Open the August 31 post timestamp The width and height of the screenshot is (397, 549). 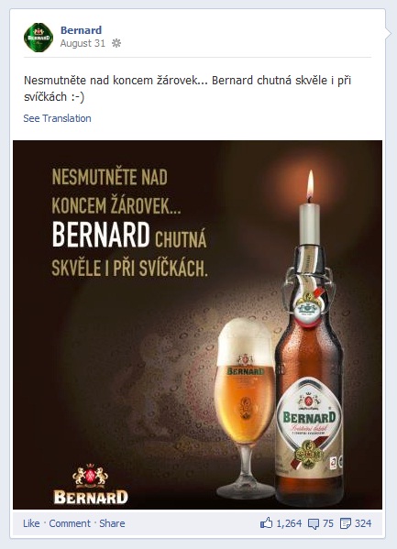click(83, 43)
